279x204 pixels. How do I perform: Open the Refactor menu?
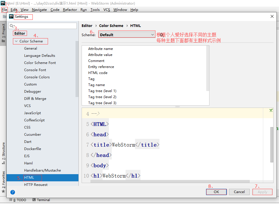tap(70, 9)
